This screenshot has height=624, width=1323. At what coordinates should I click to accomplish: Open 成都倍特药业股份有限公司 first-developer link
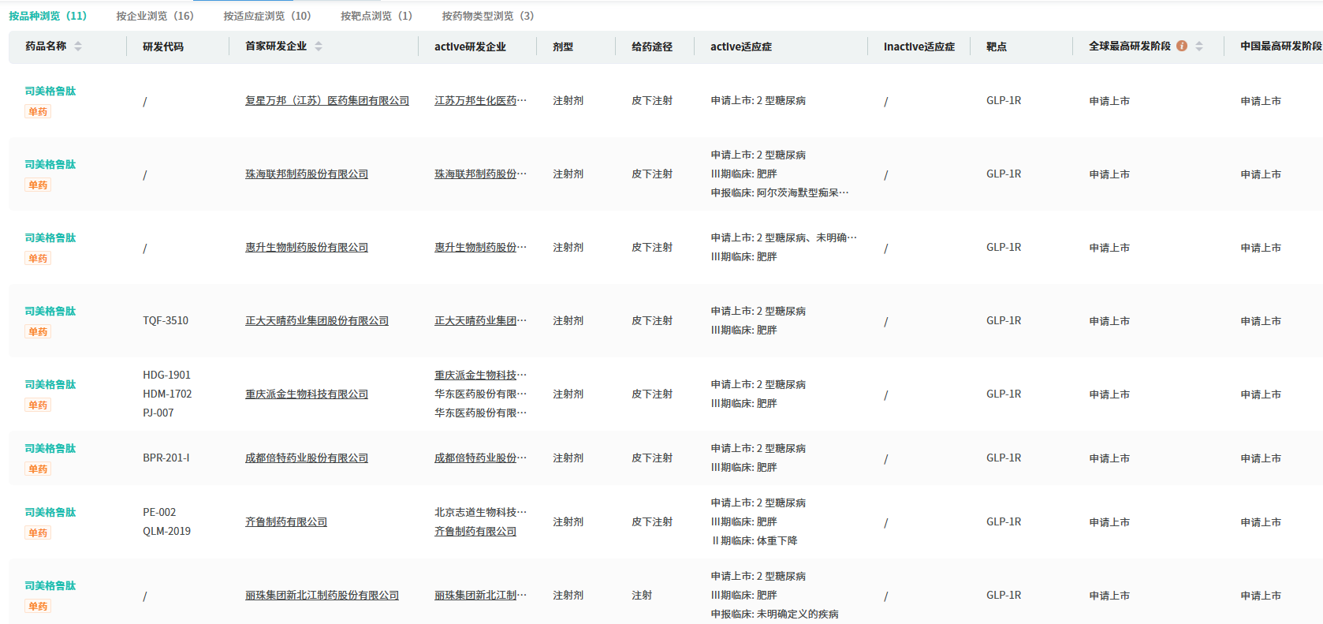(307, 458)
